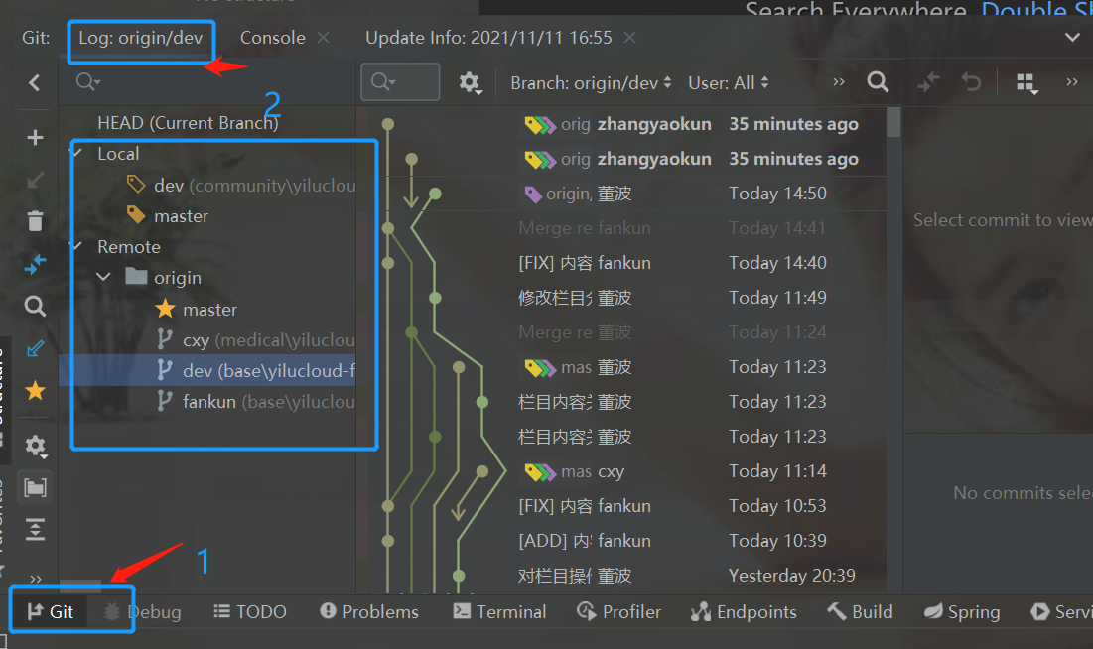The height and width of the screenshot is (649, 1093).
Task: Click the plus New Branch icon
Action: pos(35,137)
